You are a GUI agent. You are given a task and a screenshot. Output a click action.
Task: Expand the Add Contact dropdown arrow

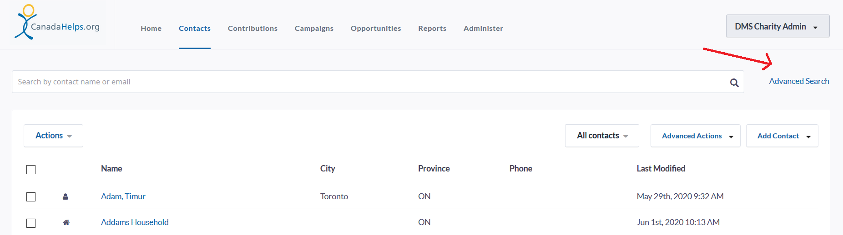[x=808, y=137]
